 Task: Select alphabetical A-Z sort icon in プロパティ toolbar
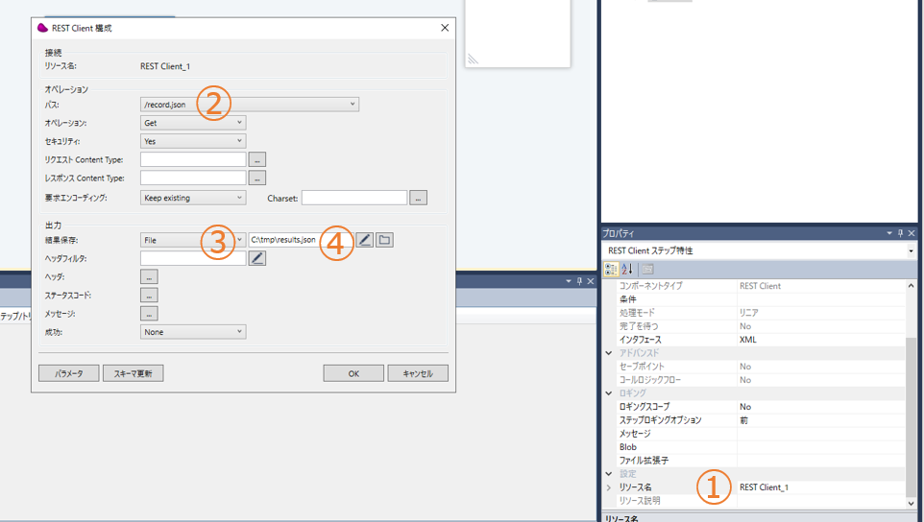point(627,270)
